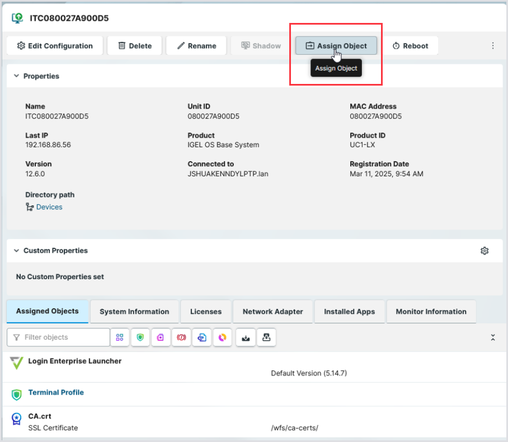Toggle the green shield profile filter
Screen dimensions: 508x442
pos(140,337)
